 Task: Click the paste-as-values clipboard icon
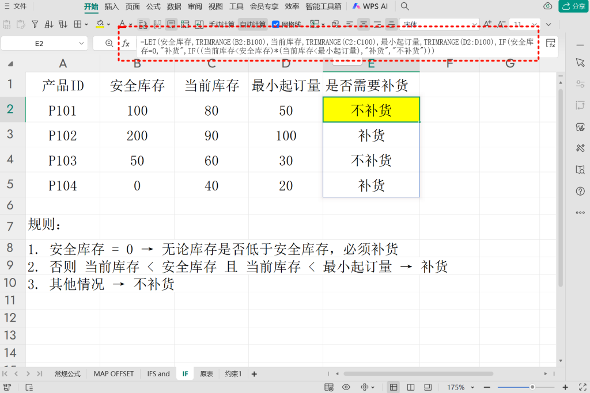(x=7, y=24)
